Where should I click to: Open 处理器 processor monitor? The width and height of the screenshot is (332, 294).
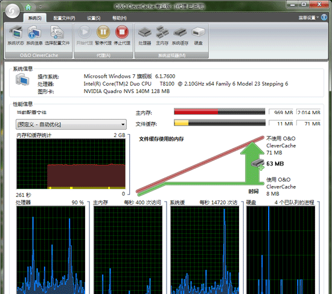(x=145, y=35)
